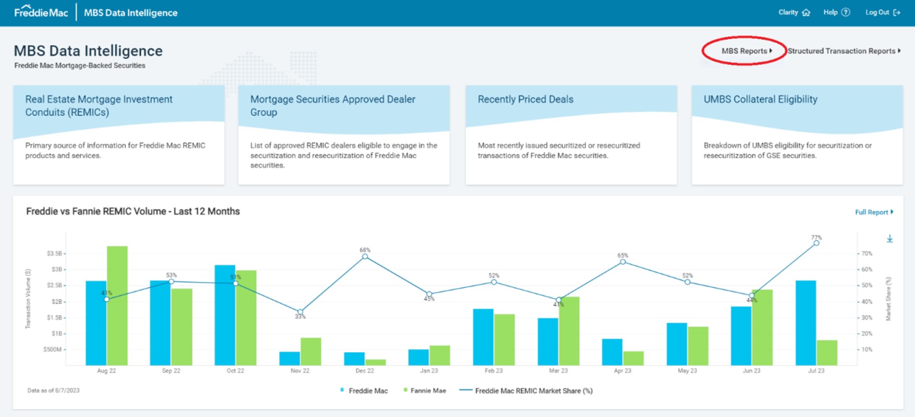Toggle Freddie Mac REMIC Market Share legend
This screenshot has width=915, height=417.
tap(526, 390)
